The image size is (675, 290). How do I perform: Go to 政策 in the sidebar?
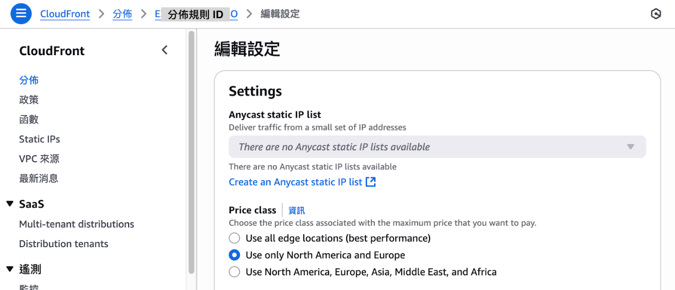coord(29,99)
